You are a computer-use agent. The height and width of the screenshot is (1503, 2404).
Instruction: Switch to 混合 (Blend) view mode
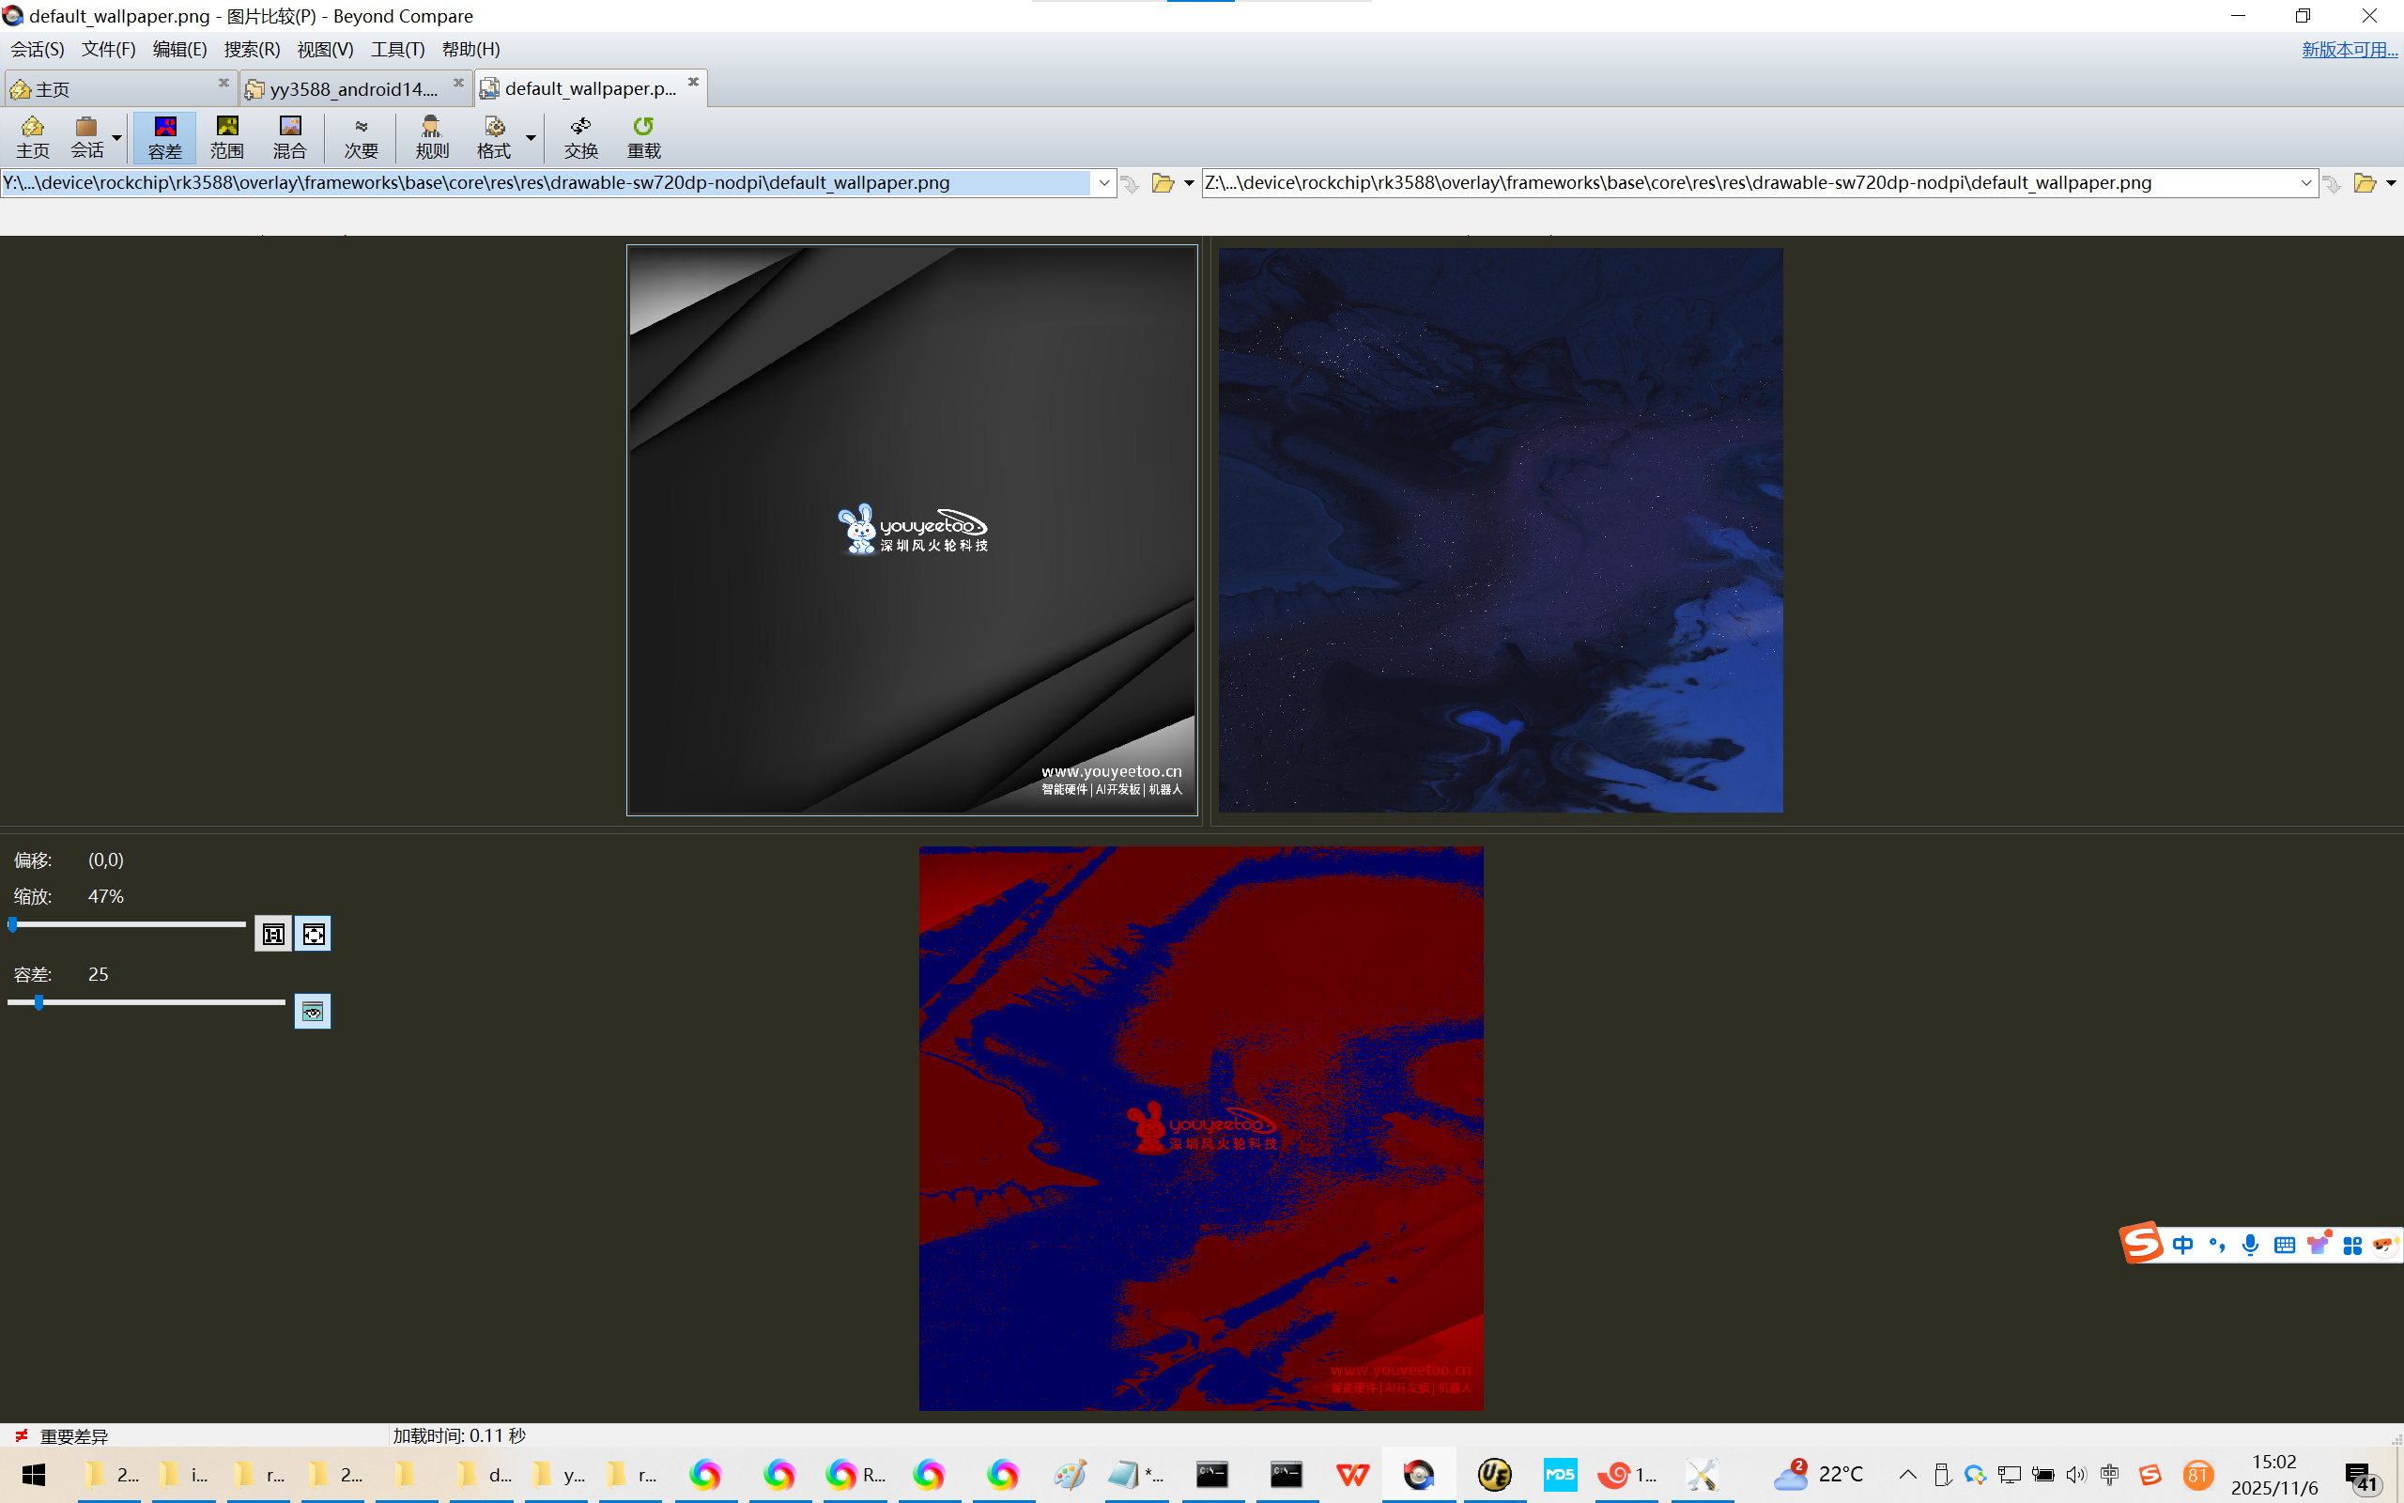(x=289, y=136)
